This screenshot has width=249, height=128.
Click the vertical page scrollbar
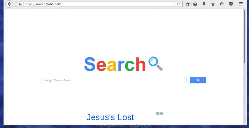[x=244, y=67]
